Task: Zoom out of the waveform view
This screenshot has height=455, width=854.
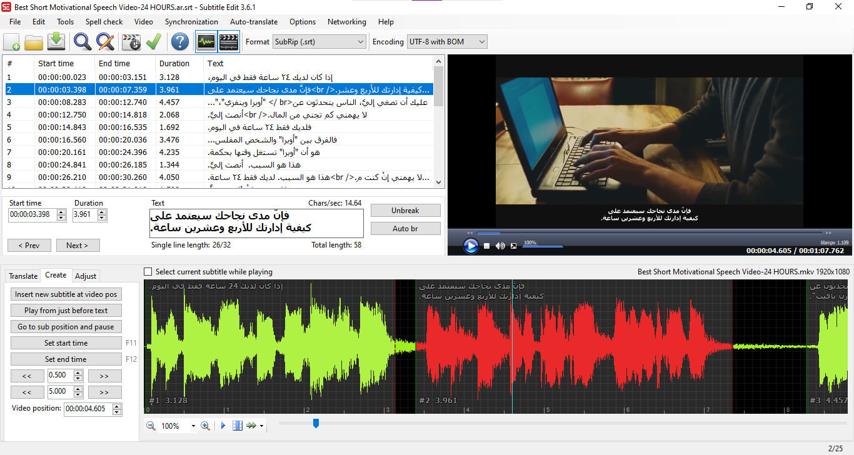Action: tap(151, 426)
